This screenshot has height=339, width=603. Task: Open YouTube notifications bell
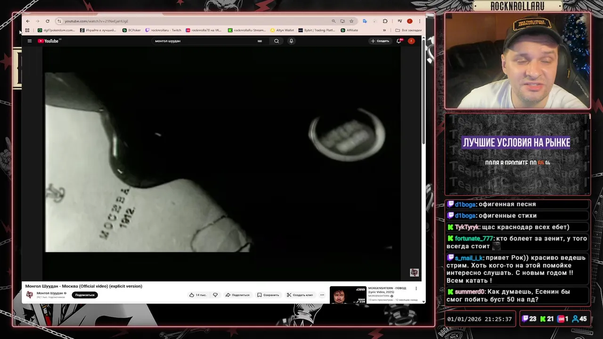(399, 41)
